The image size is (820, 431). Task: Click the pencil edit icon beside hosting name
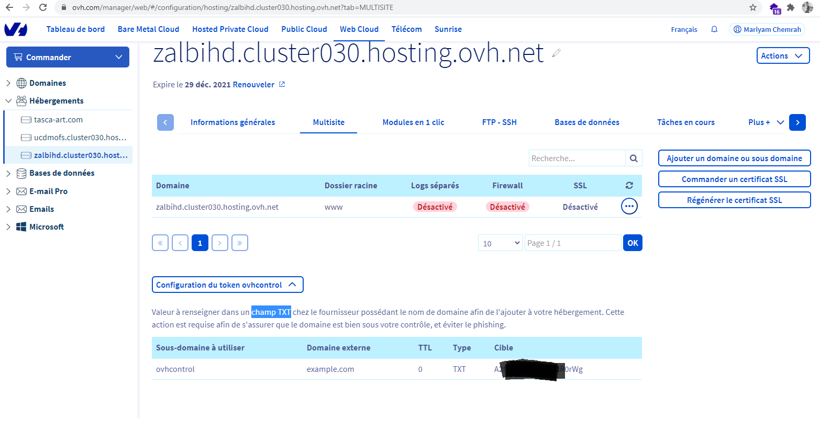(x=557, y=53)
